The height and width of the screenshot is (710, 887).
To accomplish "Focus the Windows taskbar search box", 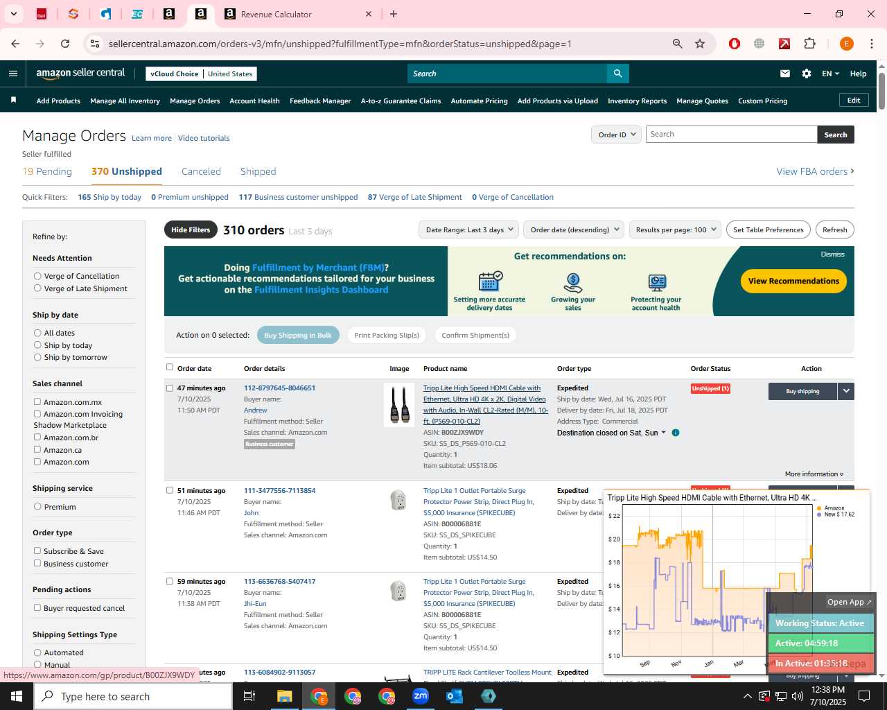I will pyautogui.click(x=133, y=696).
